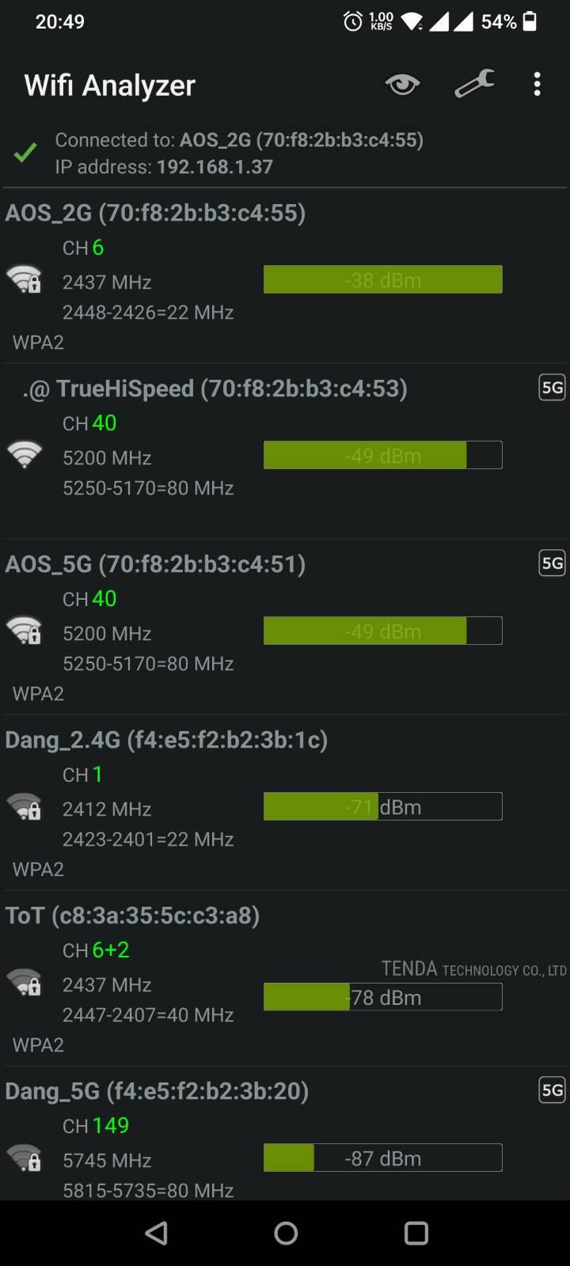Tap the AOS_5G locked Wi-Fi icon
The width and height of the screenshot is (570, 1266).
(x=24, y=631)
